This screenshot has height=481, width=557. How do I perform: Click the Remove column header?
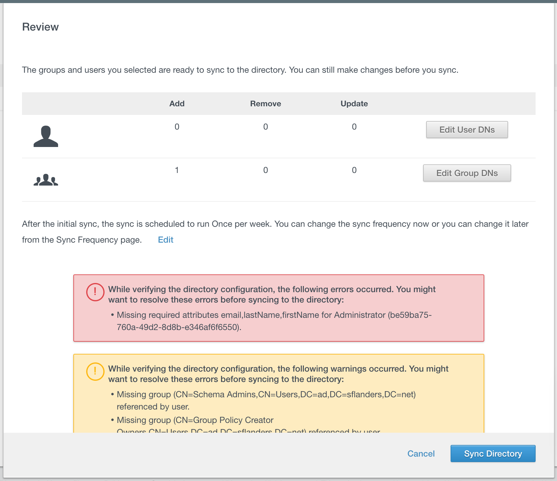coord(265,104)
